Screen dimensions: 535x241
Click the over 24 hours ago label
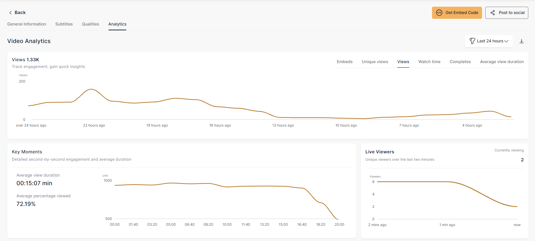tap(31, 126)
